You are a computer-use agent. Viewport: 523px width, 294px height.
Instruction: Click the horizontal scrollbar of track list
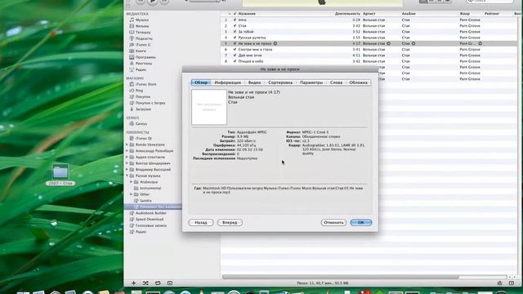pos(341,277)
